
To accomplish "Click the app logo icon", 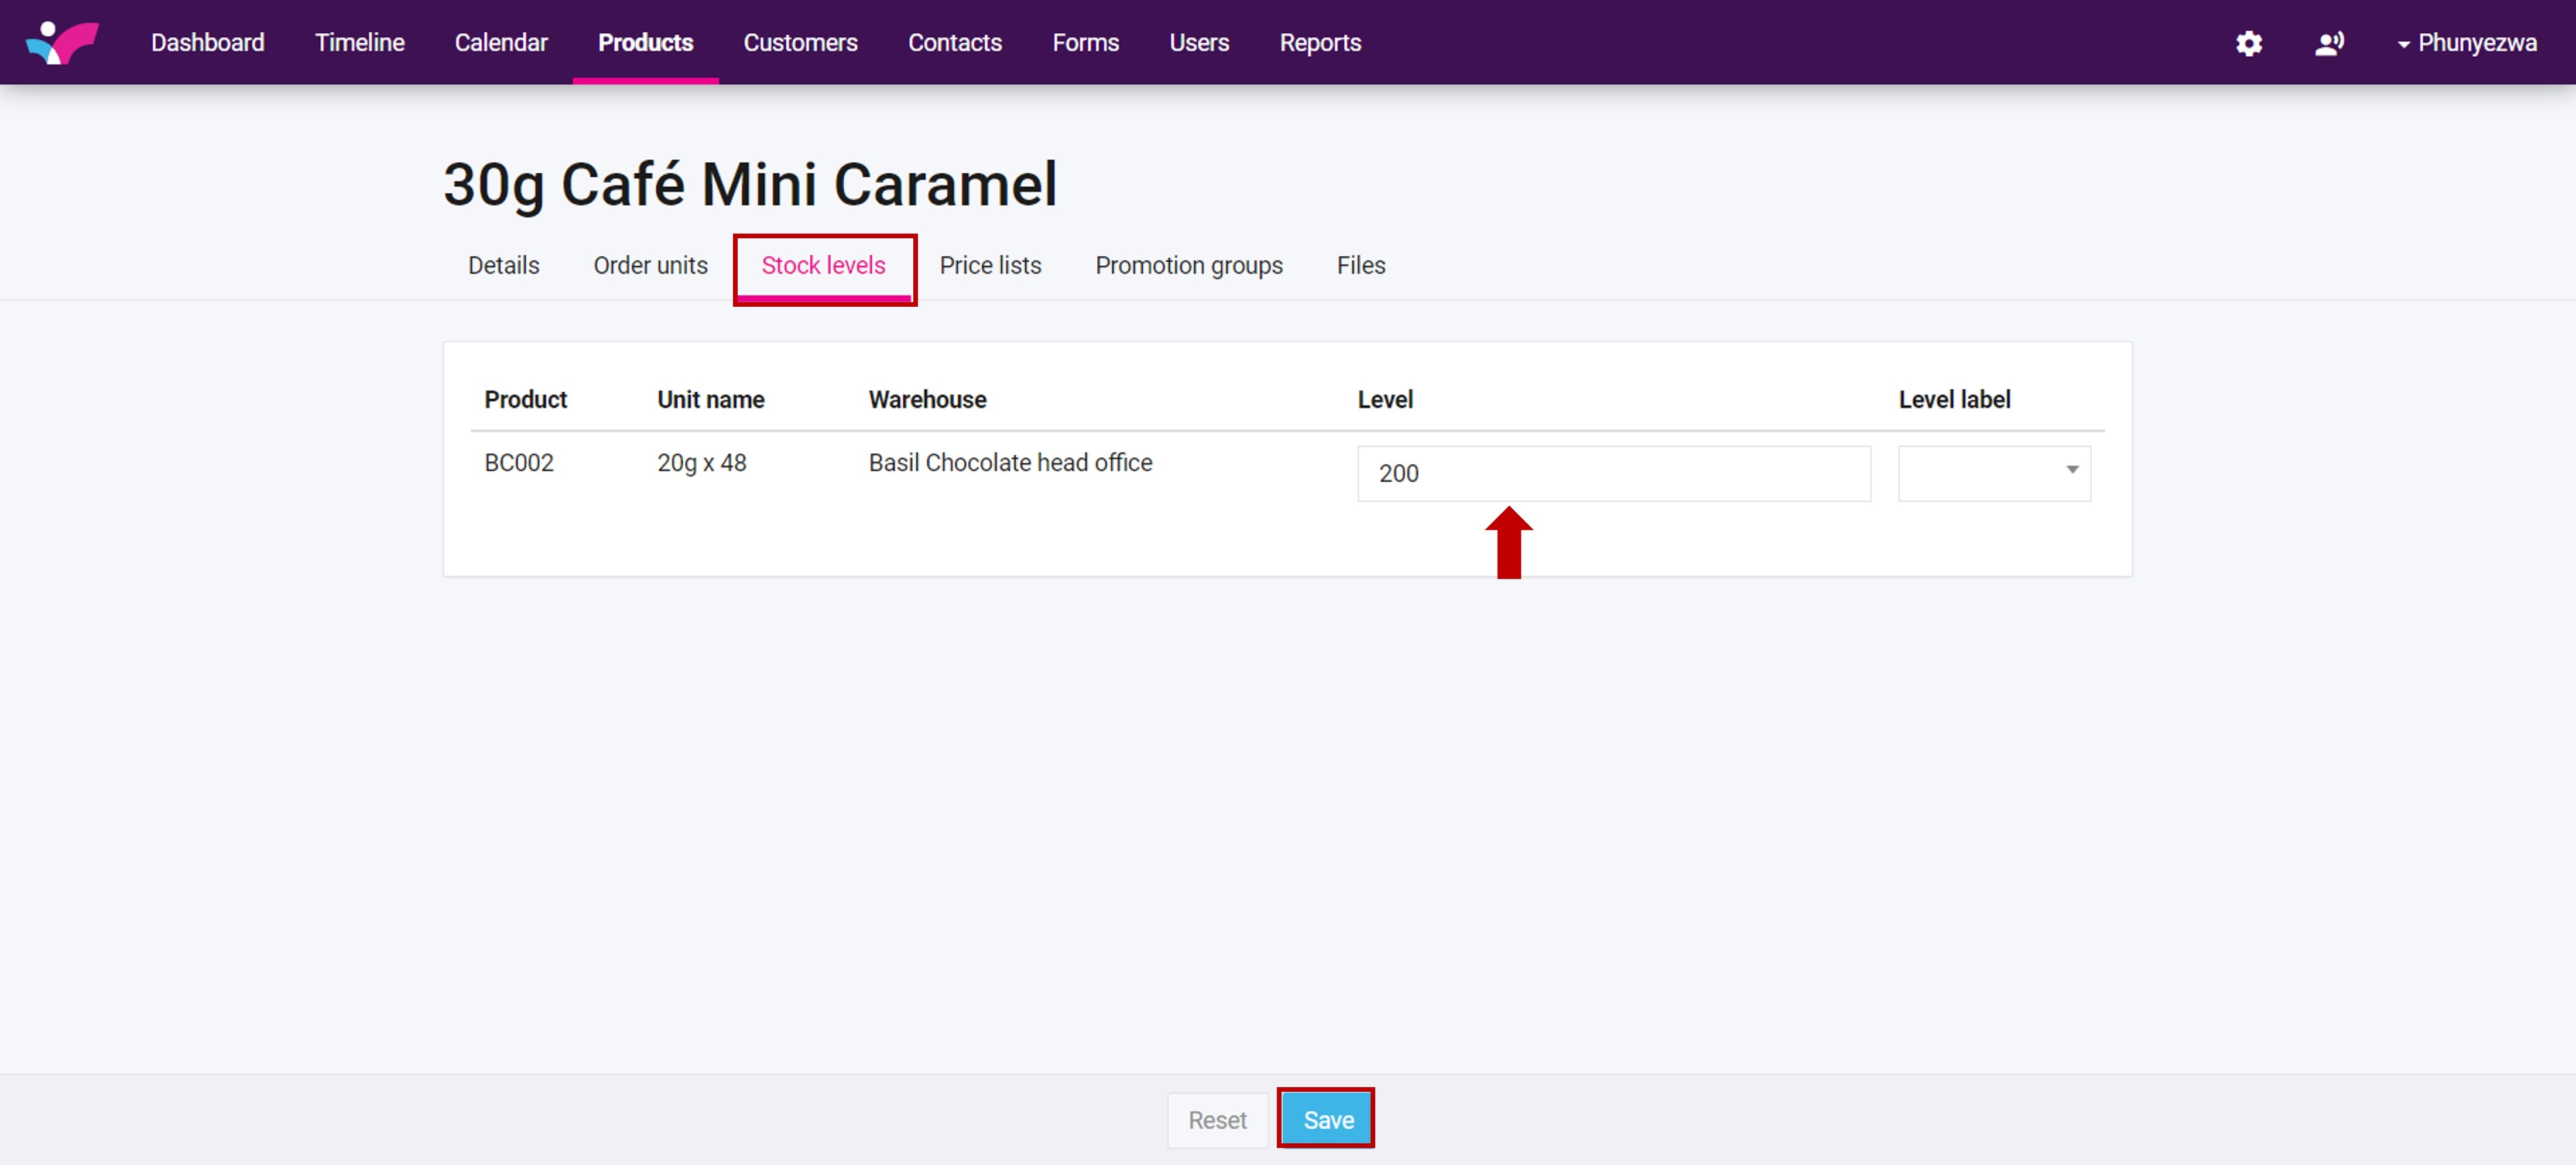I will tap(62, 42).
